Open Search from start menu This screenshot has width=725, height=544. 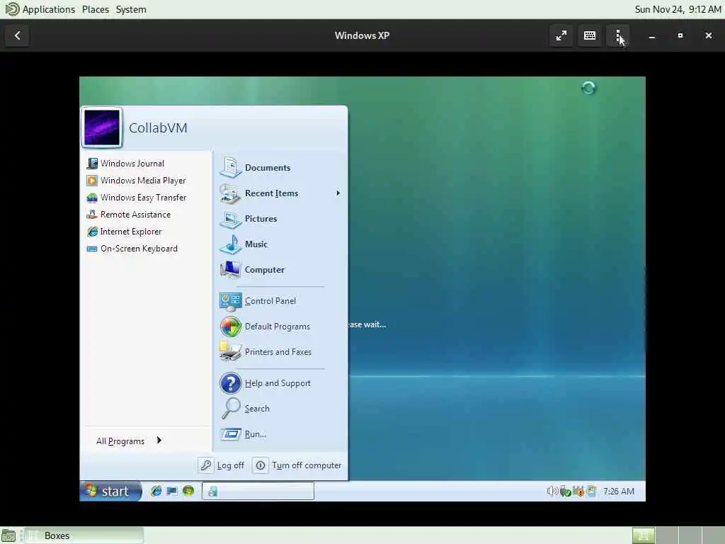point(245,409)
